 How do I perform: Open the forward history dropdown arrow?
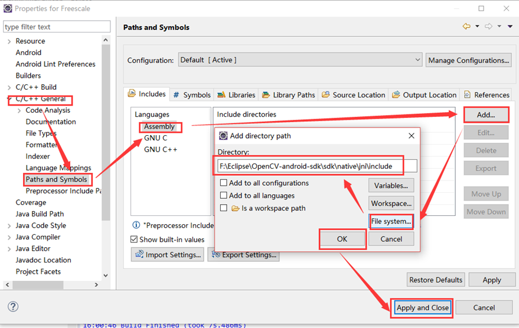[x=499, y=27]
